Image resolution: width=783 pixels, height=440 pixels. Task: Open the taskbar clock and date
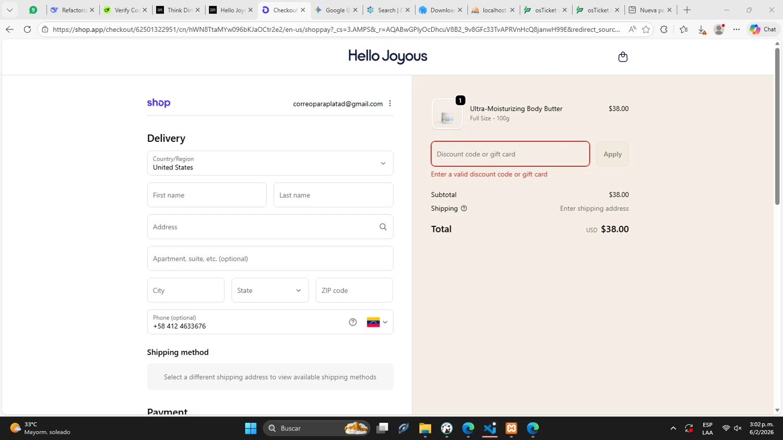(x=762, y=428)
